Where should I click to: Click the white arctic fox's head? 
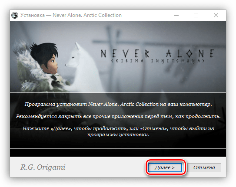74,56
